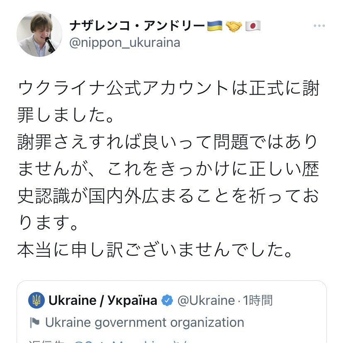Click the display name ナザレンコ・アンドリー
The width and height of the screenshot is (343, 343).
[137, 26]
